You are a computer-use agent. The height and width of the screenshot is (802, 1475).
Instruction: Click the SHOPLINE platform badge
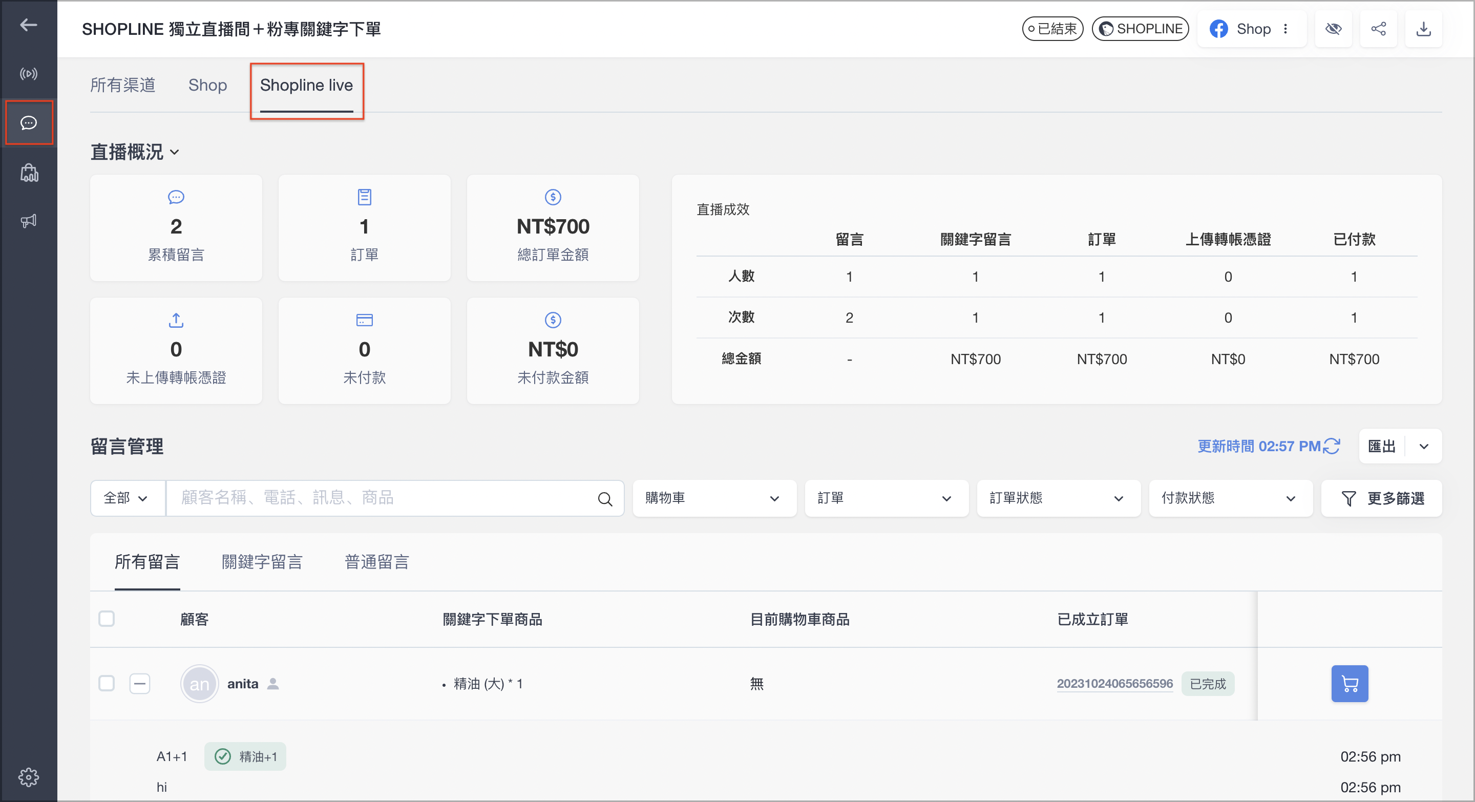1140,29
